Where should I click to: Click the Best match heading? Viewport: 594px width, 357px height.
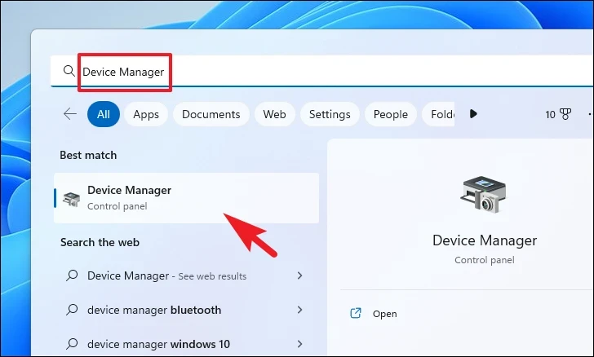(88, 155)
